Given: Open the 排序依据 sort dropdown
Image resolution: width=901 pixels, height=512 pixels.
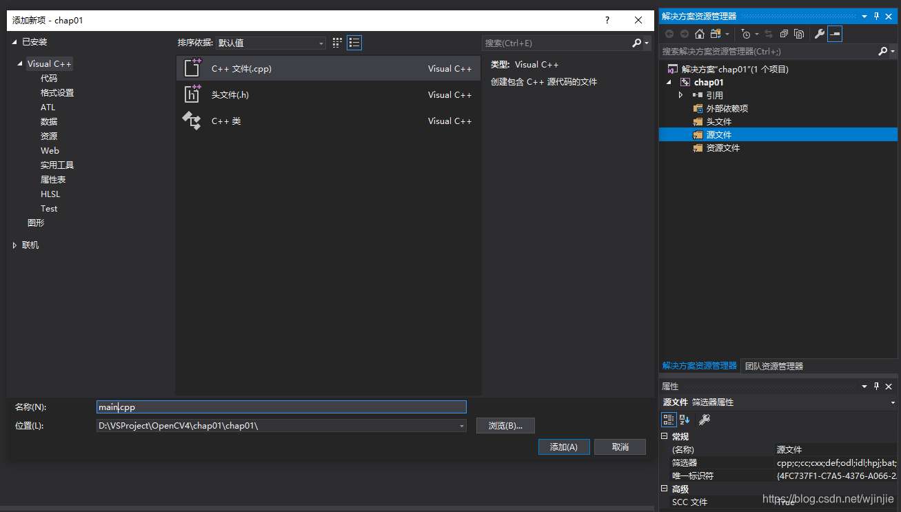Looking at the screenshot, I should point(270,43).
